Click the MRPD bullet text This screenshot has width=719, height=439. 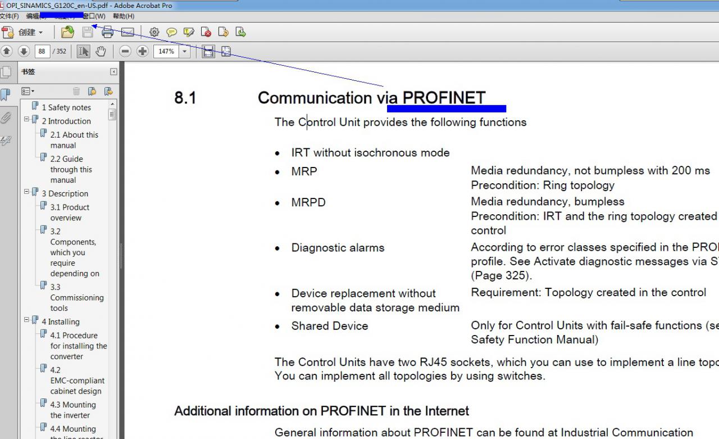click(x=308, y=202)
